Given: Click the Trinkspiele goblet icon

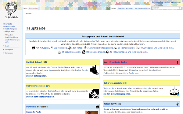Looking at the screenshot, I should click(52, 48).
